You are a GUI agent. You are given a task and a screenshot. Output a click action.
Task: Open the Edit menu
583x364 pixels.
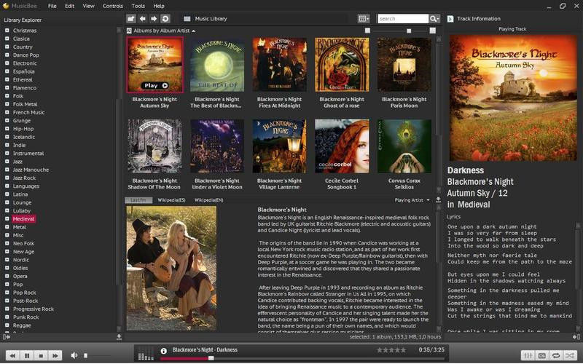click(69, 6)
